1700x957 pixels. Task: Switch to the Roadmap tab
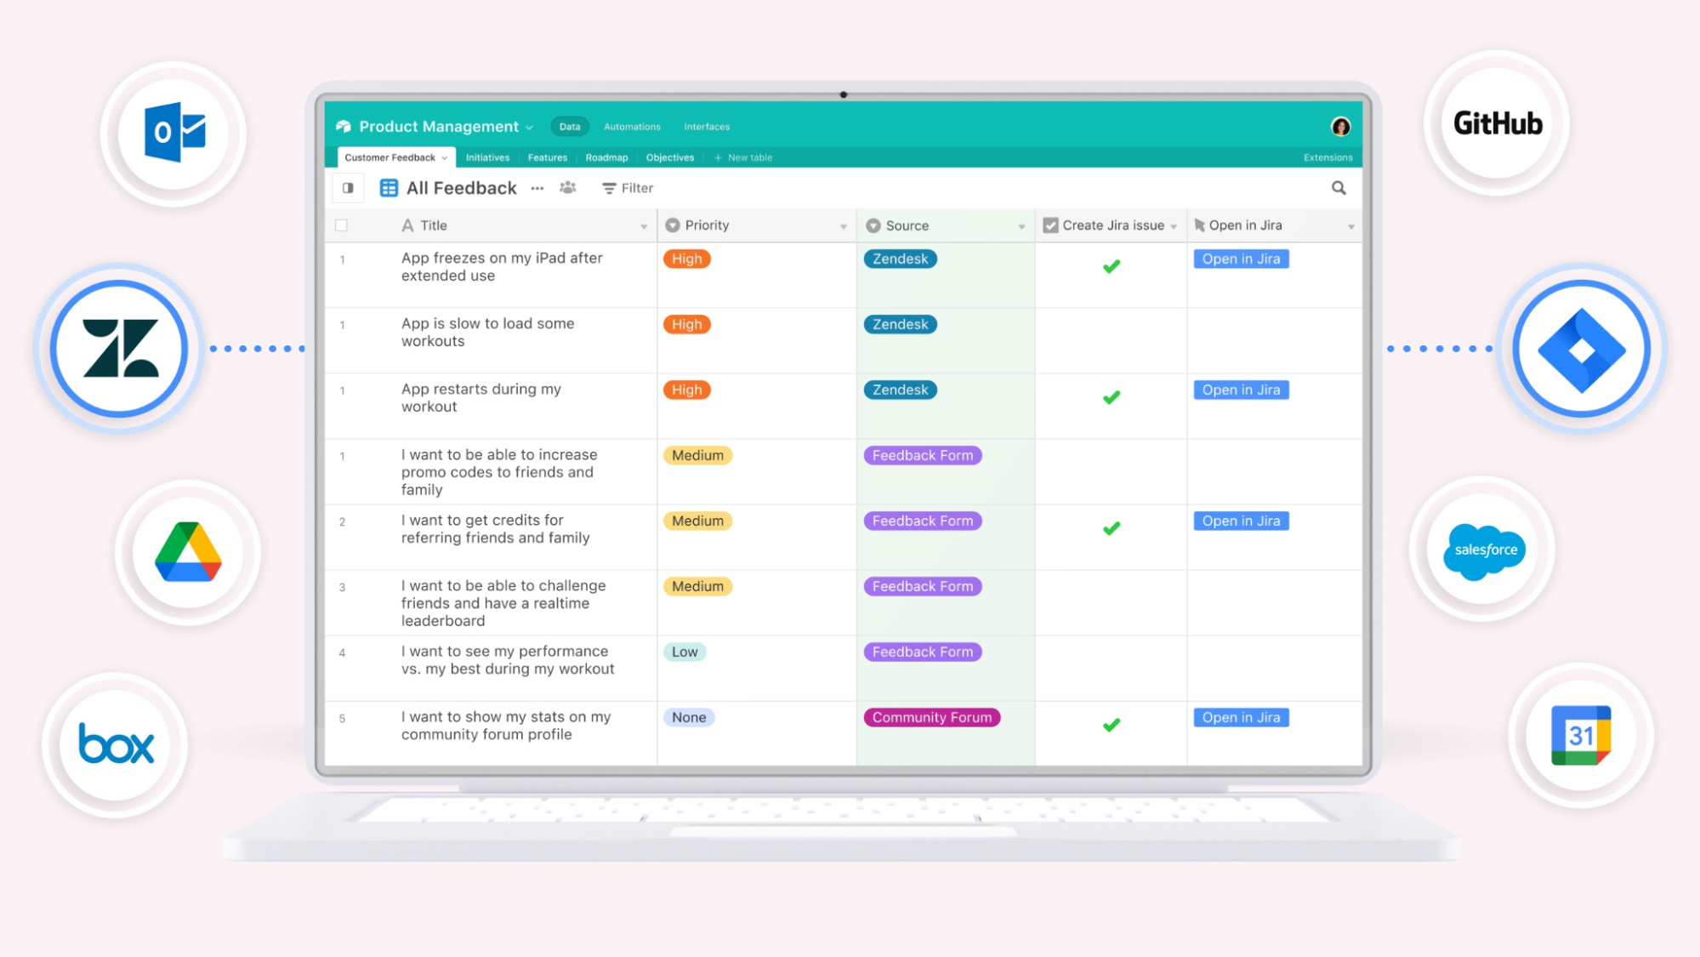[605, 157]
